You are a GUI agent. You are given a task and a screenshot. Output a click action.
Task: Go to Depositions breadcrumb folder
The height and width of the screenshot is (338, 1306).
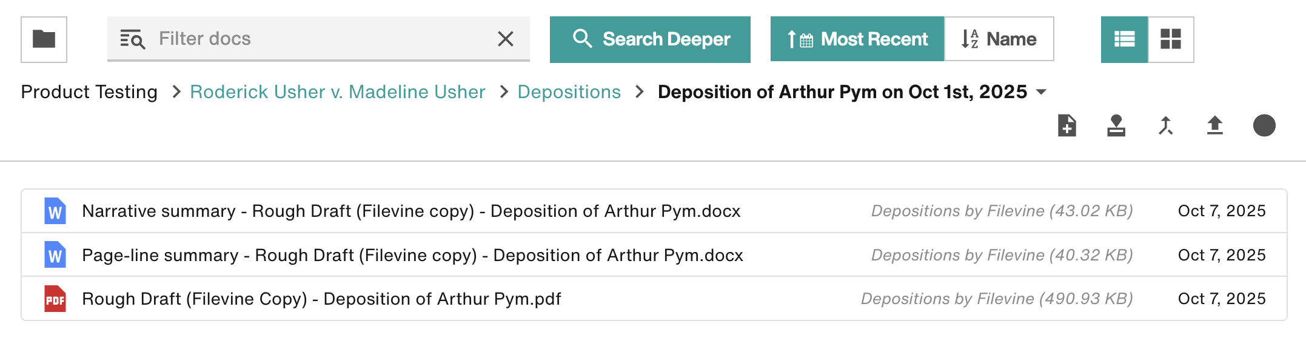(x=569, y=92)
